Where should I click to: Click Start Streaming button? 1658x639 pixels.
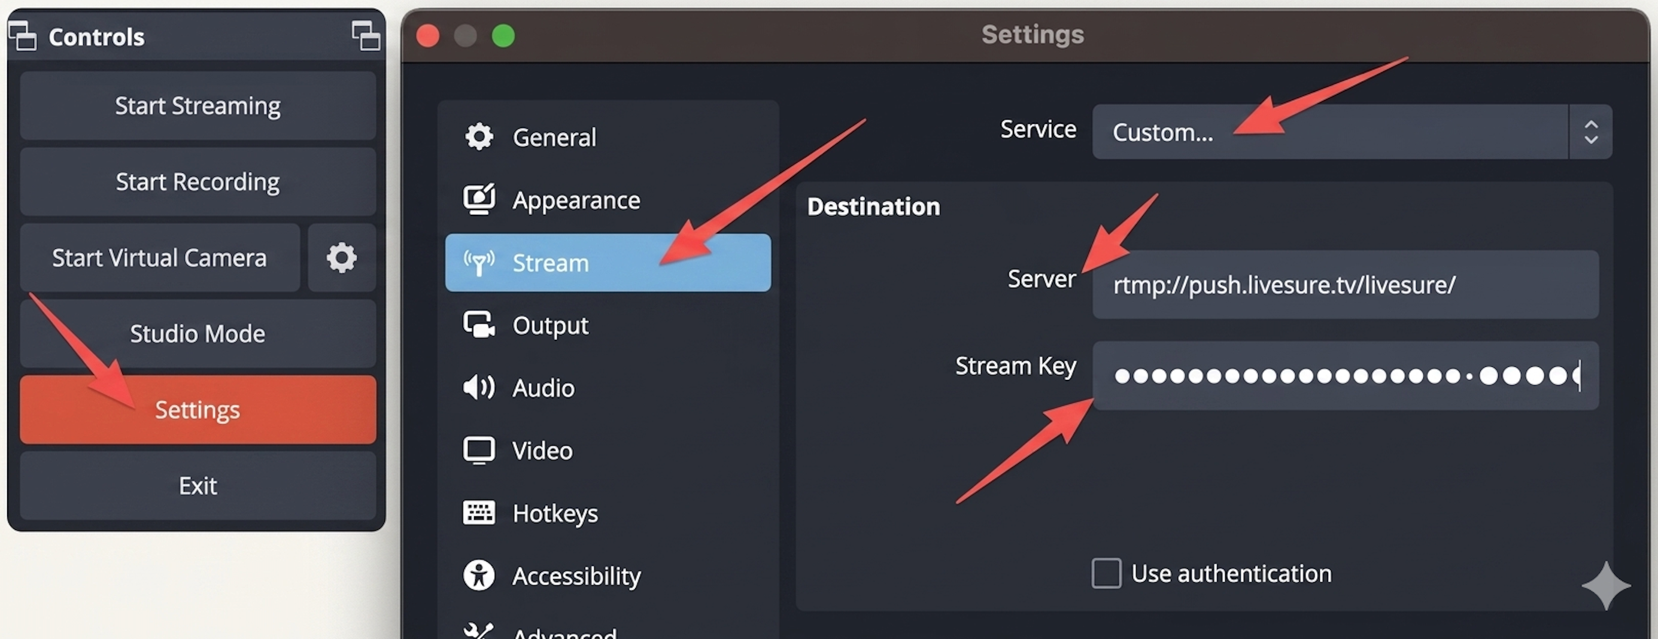[198, 105]
